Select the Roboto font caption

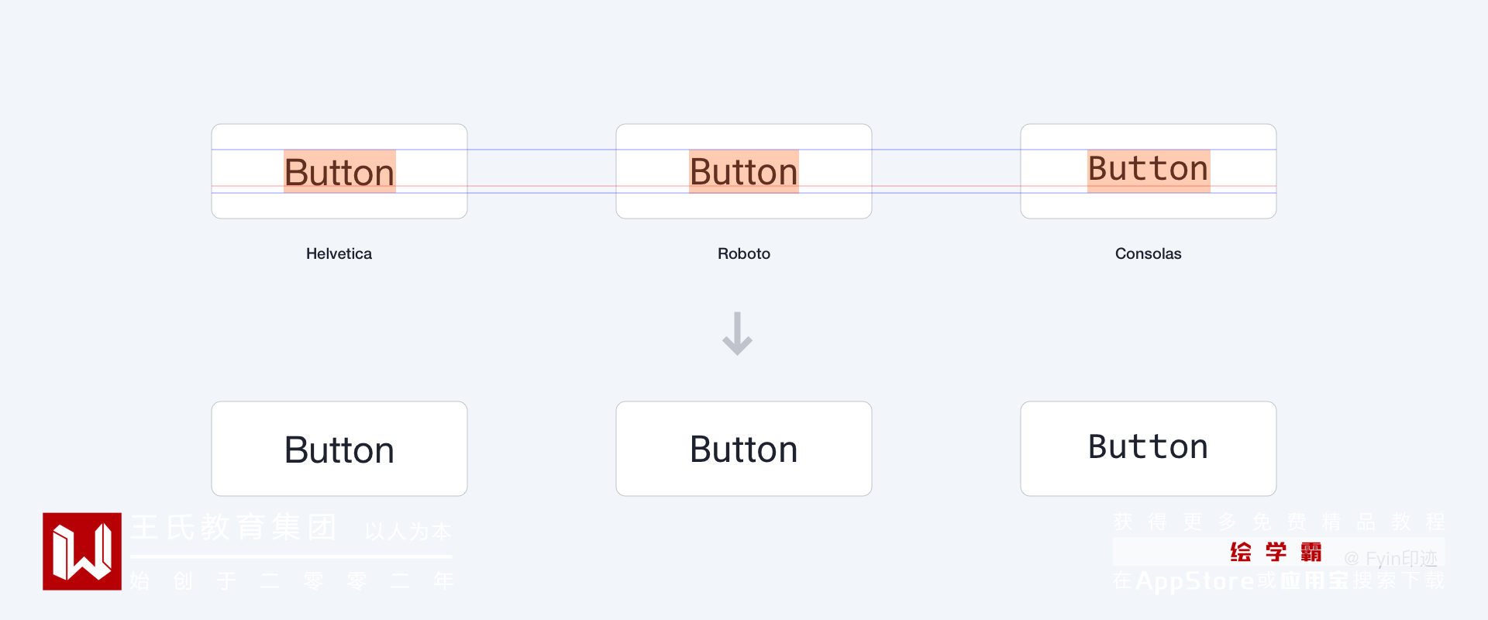tap(744, 253)
